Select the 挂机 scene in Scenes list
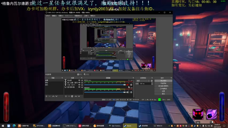The width and height of the screenshot is (228, 128). (x=54, y=85)
